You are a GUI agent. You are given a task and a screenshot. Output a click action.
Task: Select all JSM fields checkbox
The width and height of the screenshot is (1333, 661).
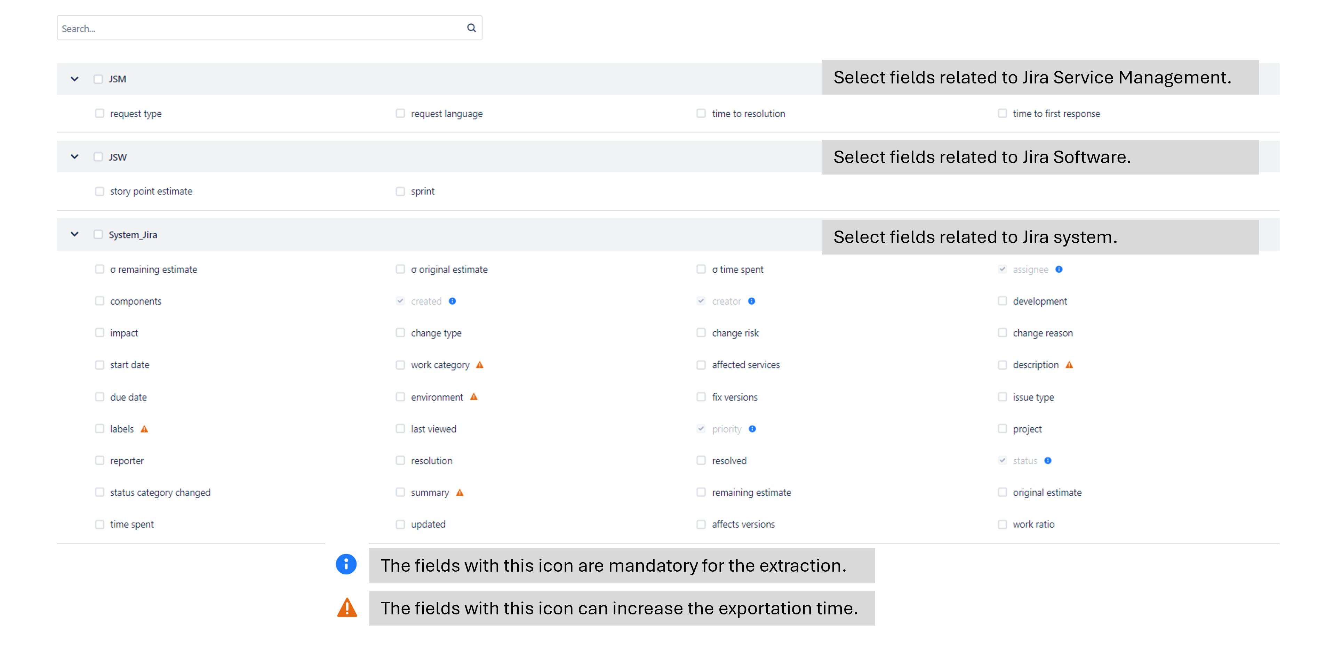click(x=98, y=79)
